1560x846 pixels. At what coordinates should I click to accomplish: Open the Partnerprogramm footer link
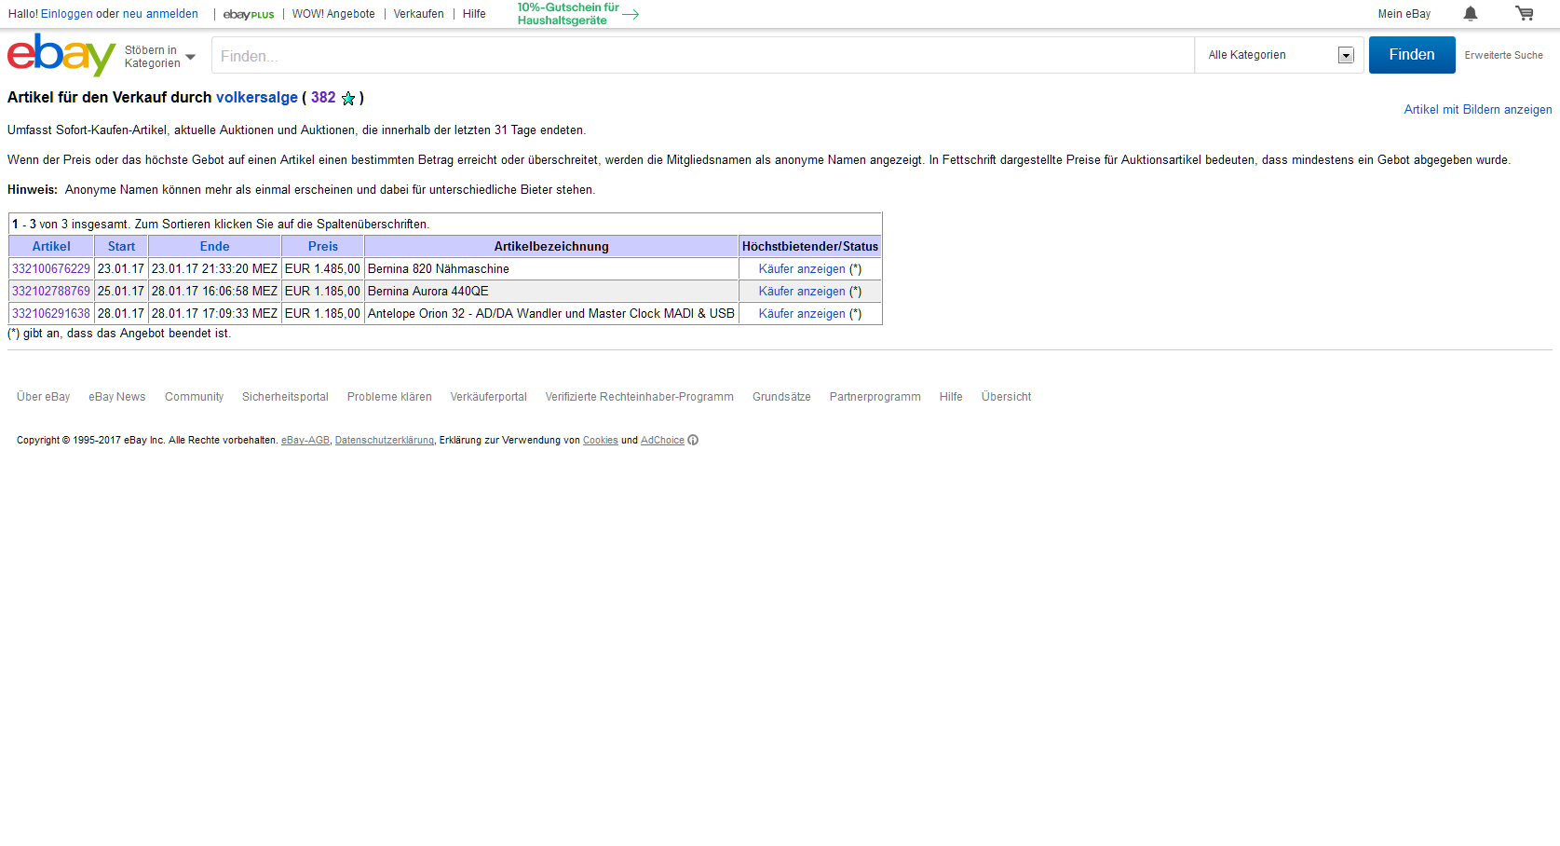pos(875,397)
